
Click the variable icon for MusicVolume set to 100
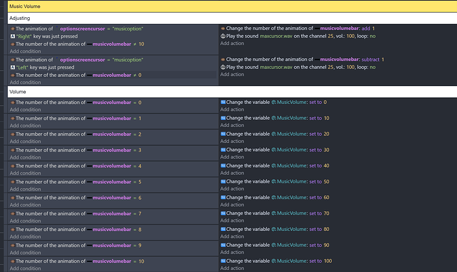pyautogui.click(x=223, y=261)
